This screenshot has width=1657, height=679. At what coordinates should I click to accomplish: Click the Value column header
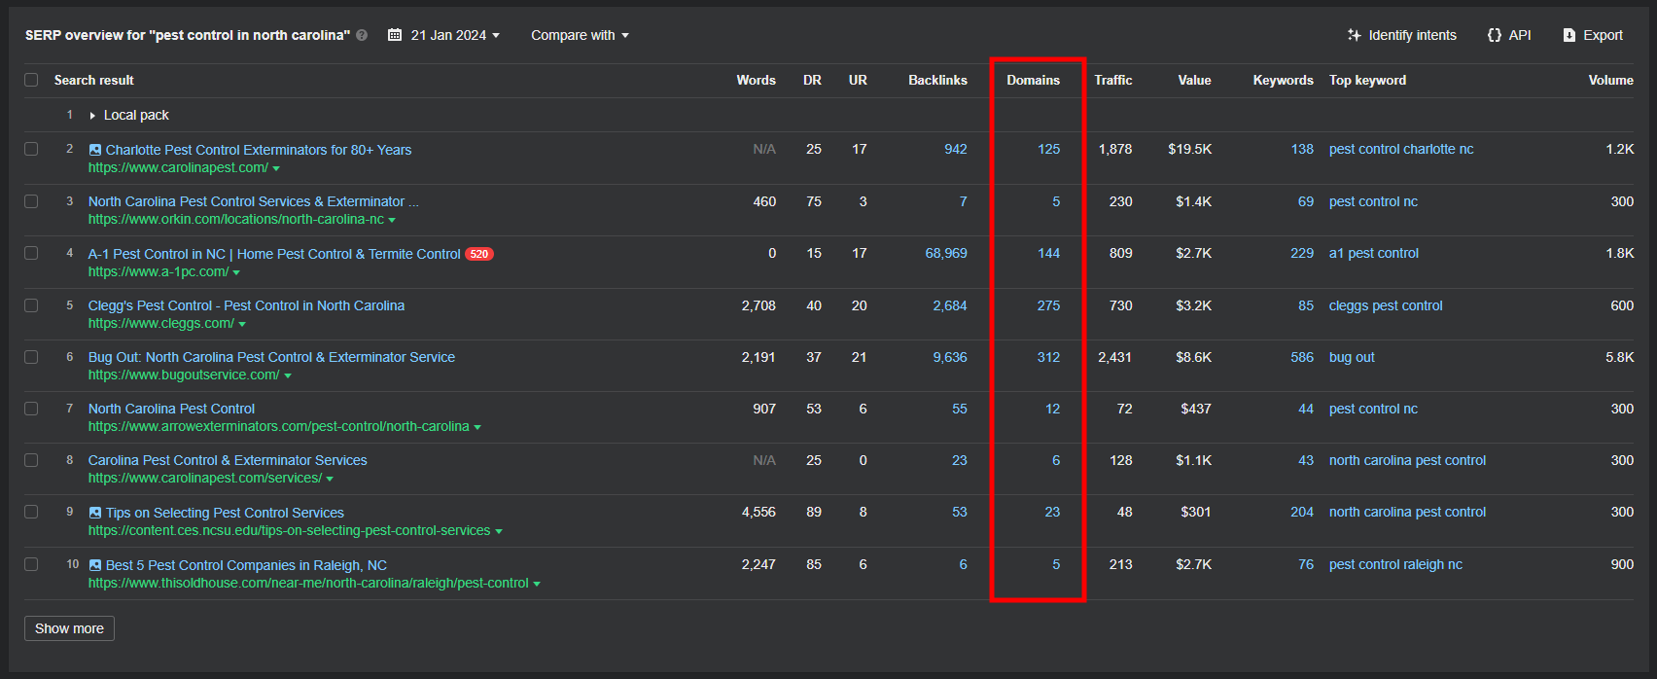(x=1194, y=80)
